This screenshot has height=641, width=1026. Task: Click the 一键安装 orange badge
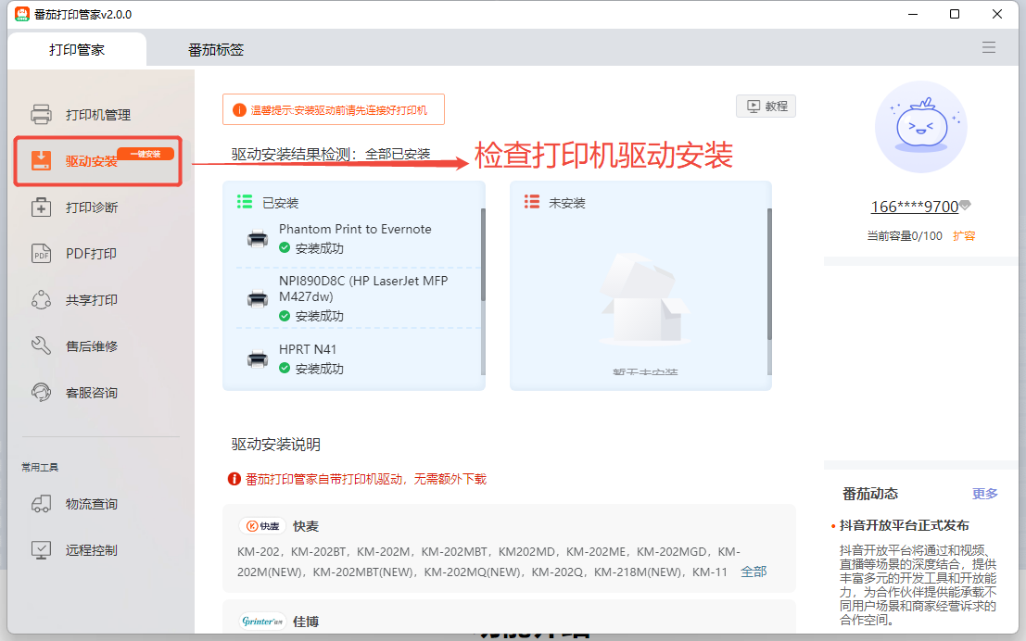pos(146,154)
